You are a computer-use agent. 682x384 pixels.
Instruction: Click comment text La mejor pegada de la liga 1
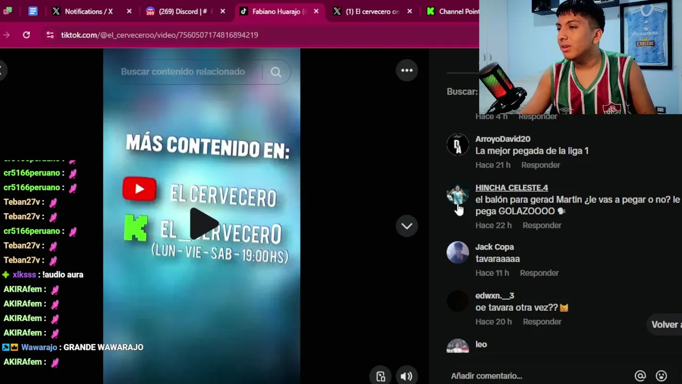[532, 151]
